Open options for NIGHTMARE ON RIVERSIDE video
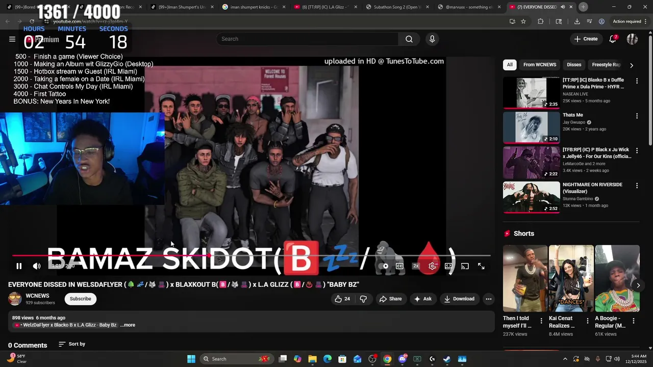The height and width of the screenshot is (367, 653). [637, 186]
